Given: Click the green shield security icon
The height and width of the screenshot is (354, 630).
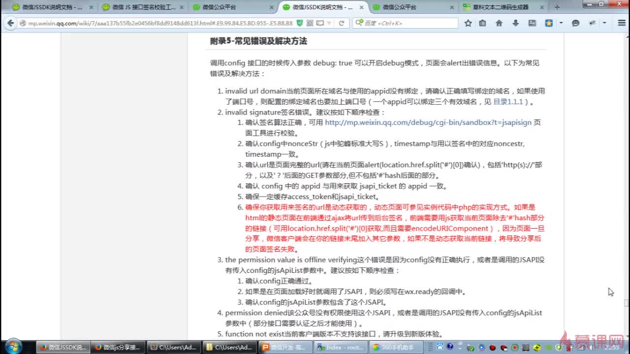Looking at the screenshot, I should 300,23.
